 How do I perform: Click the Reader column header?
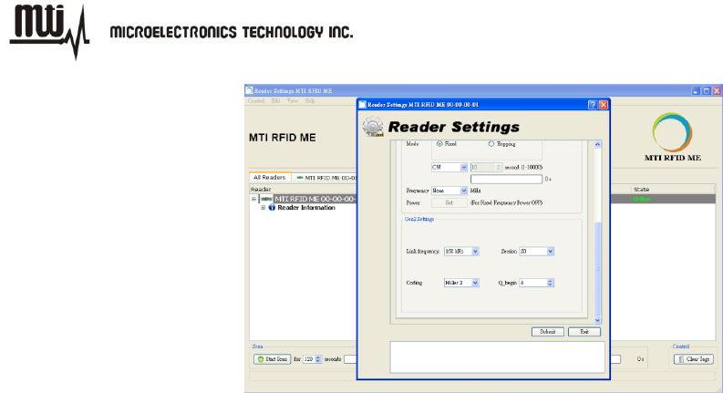coord(304,189)
